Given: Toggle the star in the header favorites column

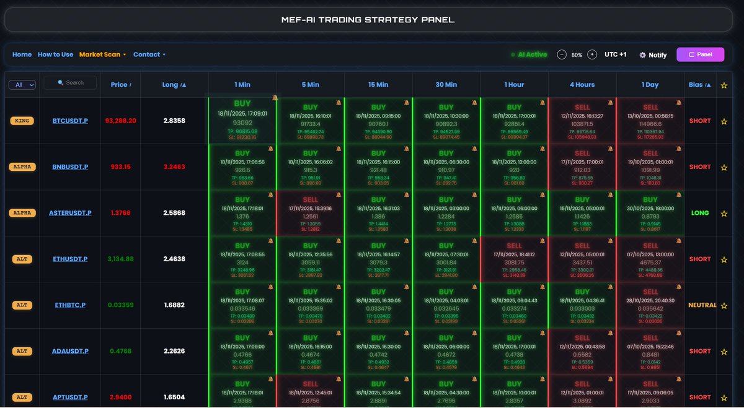Looking at the screenshot, I should coord(724,84).
